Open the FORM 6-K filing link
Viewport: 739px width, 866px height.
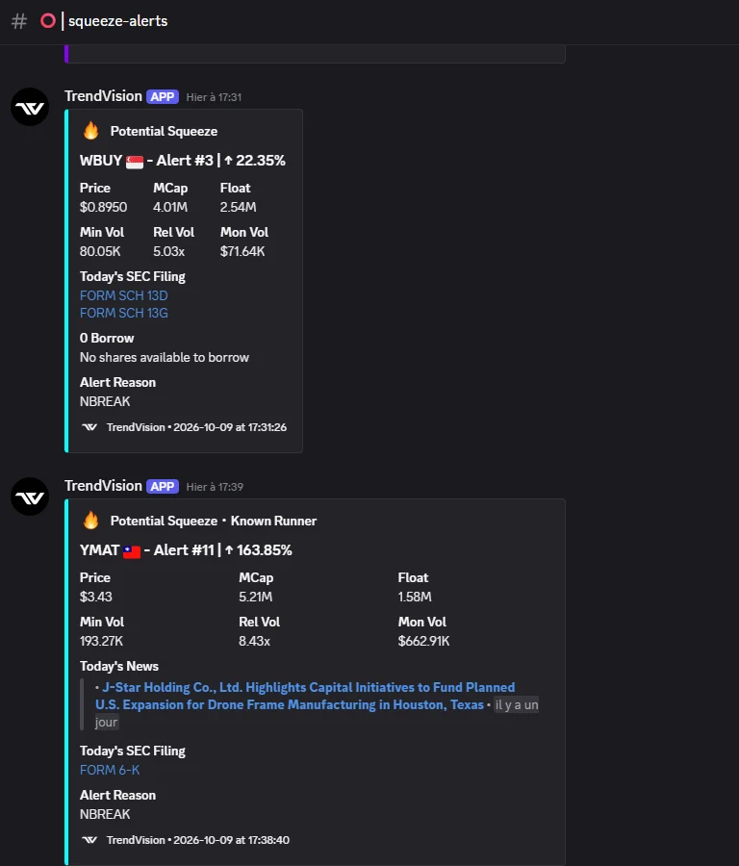coord(110,770)
